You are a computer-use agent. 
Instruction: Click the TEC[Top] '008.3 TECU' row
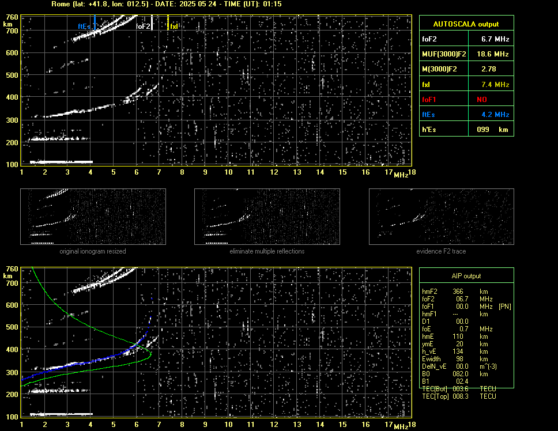coord(459,396)
